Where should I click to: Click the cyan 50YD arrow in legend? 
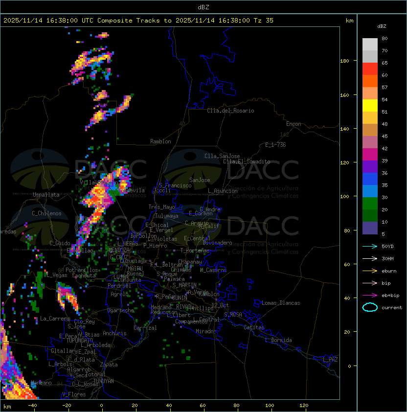point(370,246)
